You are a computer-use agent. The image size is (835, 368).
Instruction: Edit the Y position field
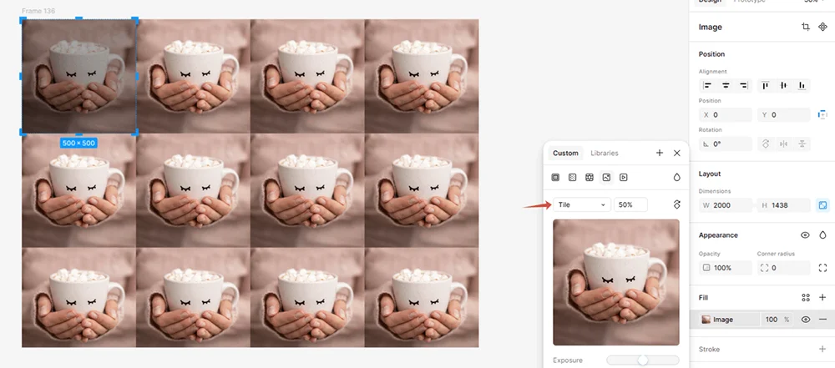point(783,114)
